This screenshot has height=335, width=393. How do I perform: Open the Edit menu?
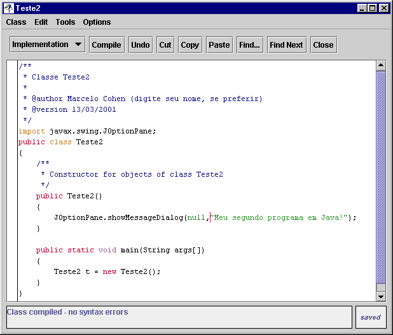point(41,22)
